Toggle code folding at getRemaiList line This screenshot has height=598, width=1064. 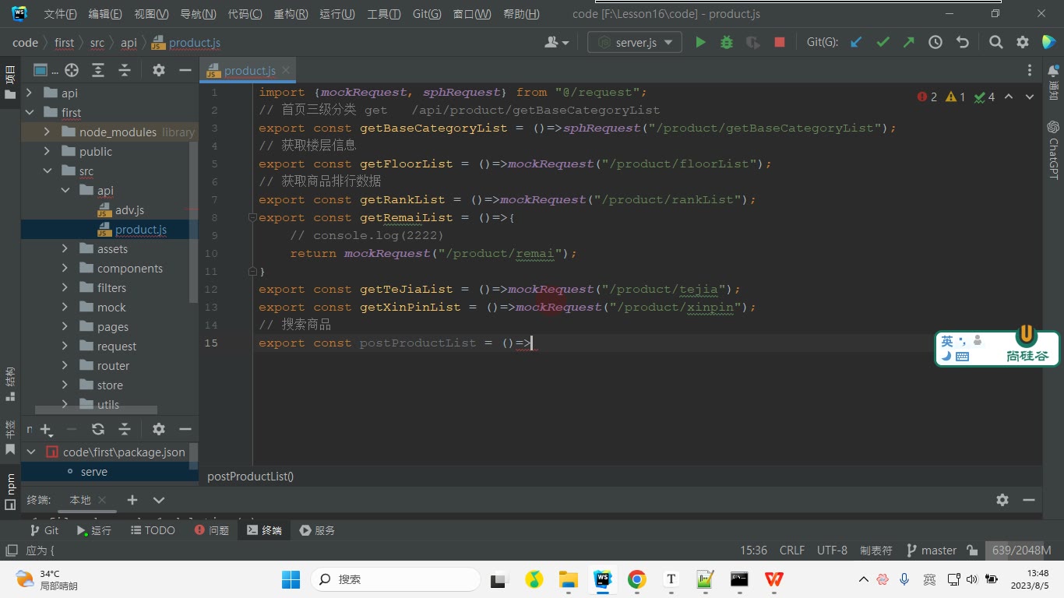(252, 218)
